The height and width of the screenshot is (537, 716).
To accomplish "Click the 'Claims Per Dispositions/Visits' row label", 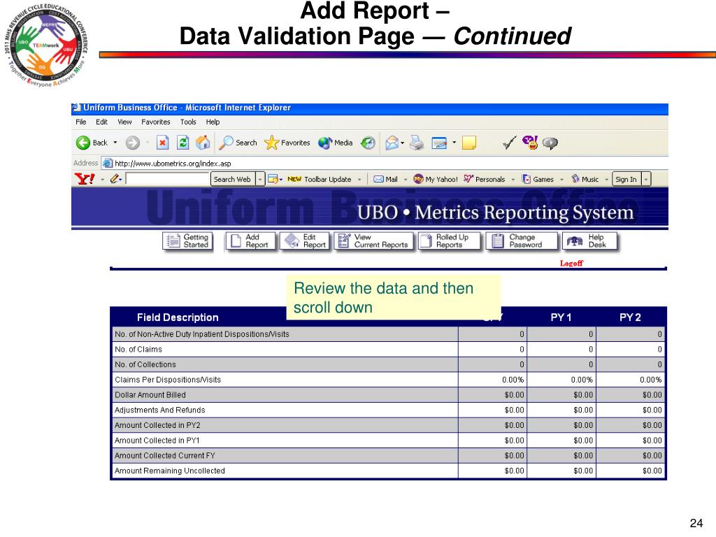I will 168,380.
